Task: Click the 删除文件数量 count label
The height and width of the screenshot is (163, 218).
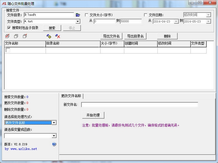Action: [x=16, y=110]
